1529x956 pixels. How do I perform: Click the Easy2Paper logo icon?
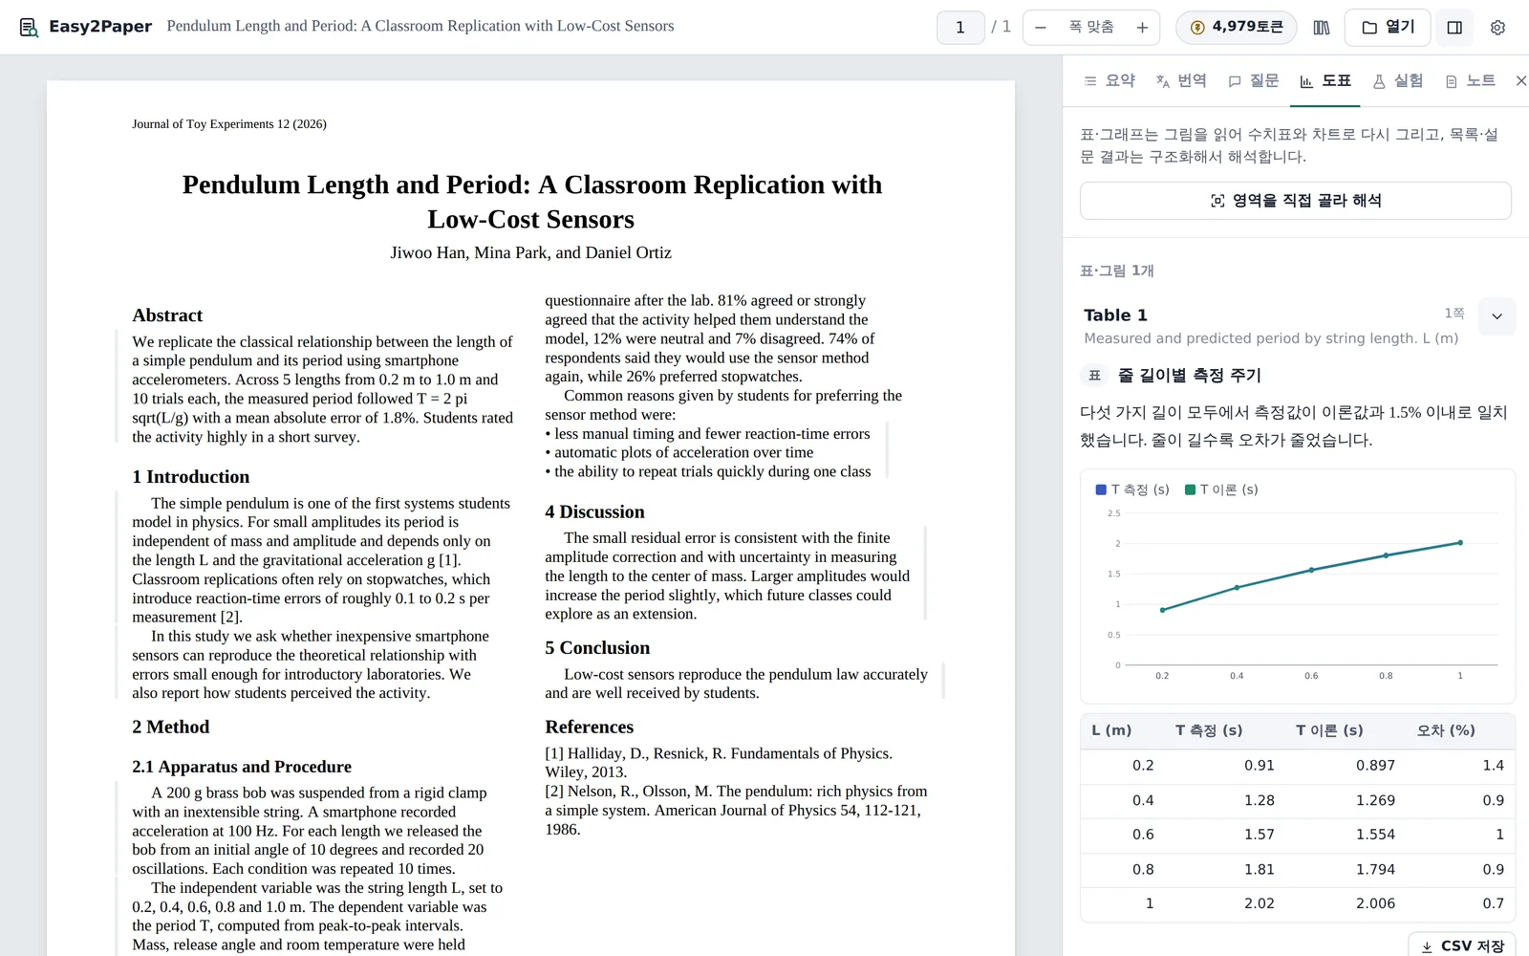pyautogui.click(x=30, y=27)
